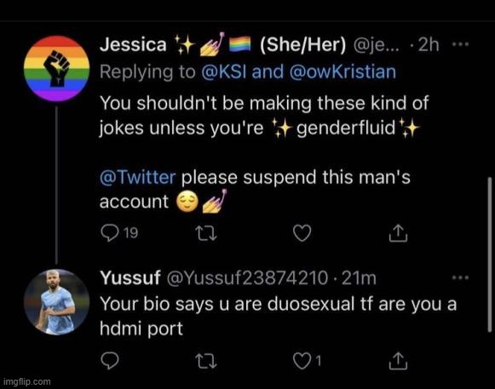This screenshot has width=495, height=389.
Task: Reply to Jessica's tweet with 19 comments
Action: click(x=119, y=233)
